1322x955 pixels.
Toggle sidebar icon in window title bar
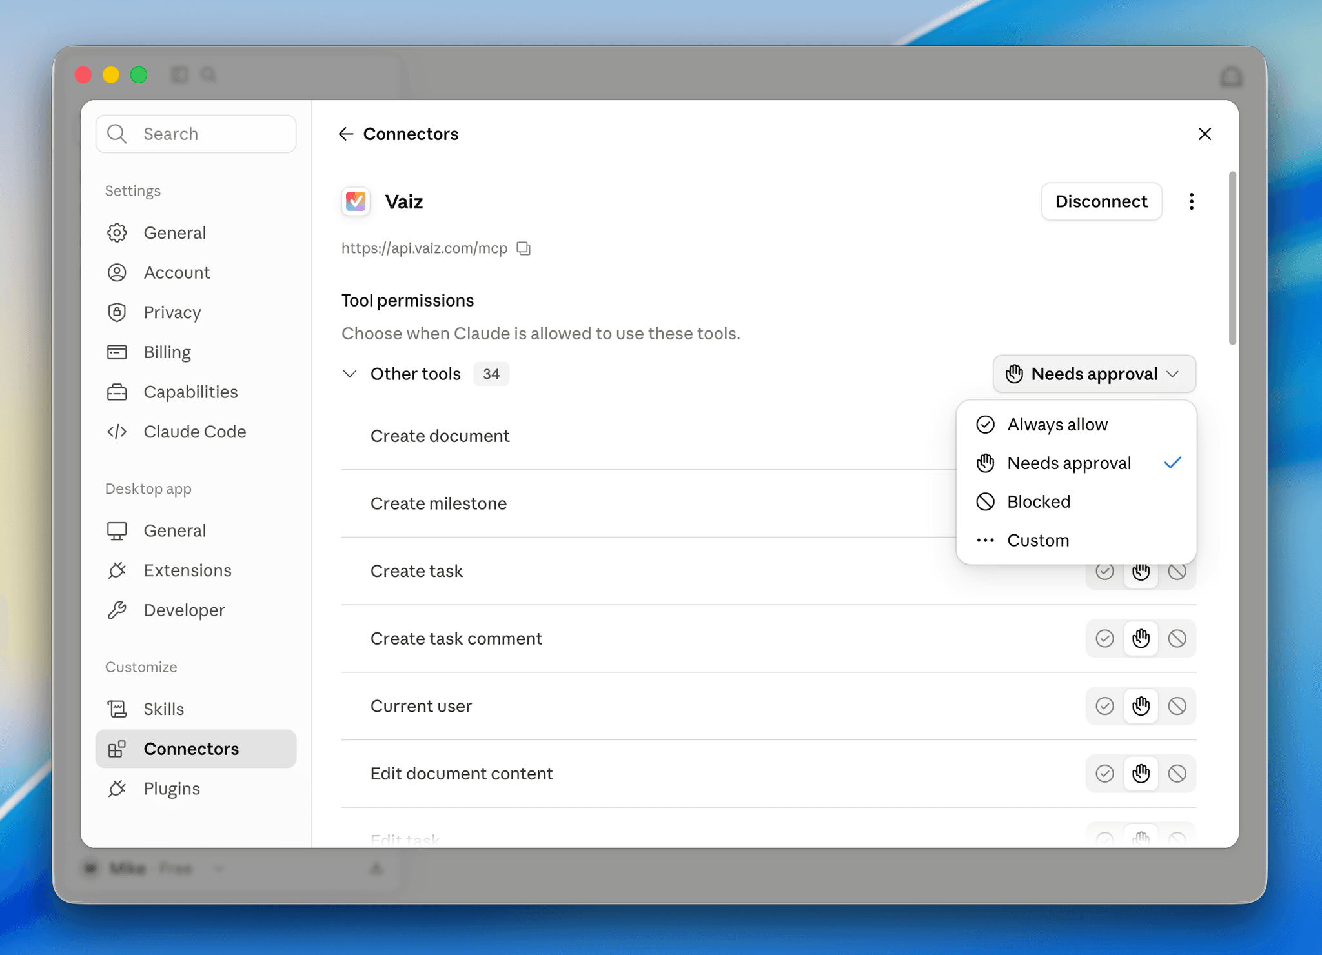pyautogui.click(x=180, y=75)
